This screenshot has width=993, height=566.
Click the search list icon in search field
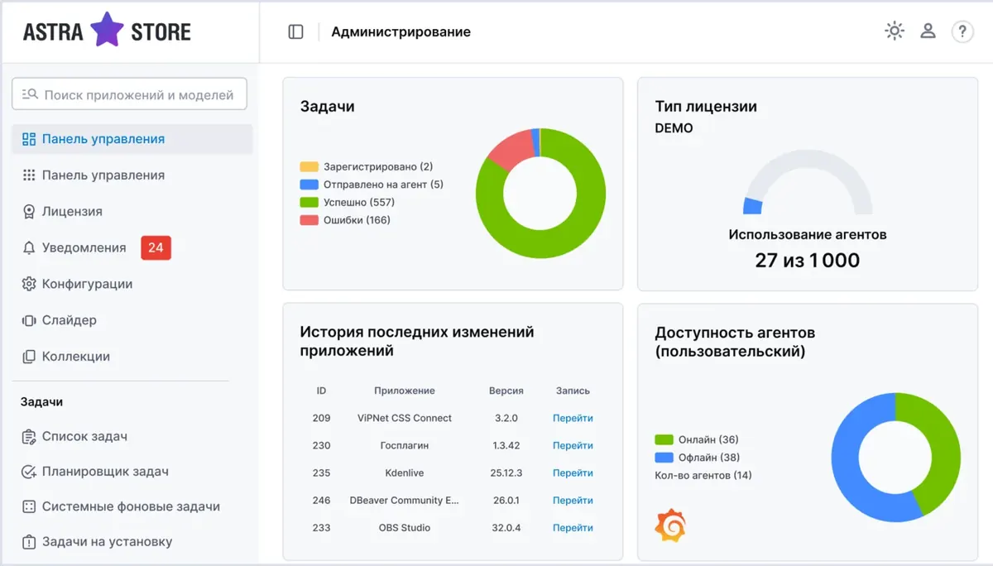click(30, 94)
